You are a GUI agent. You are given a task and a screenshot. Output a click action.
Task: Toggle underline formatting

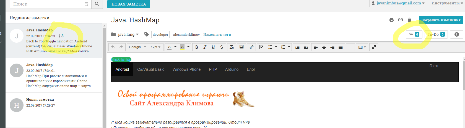click(x=213, y=47)
